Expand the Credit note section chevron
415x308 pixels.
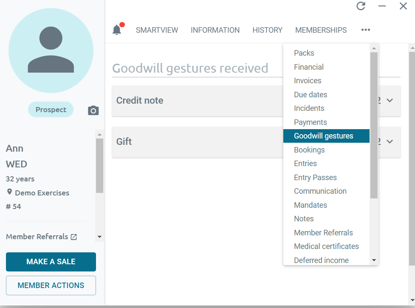click(390, 101)
